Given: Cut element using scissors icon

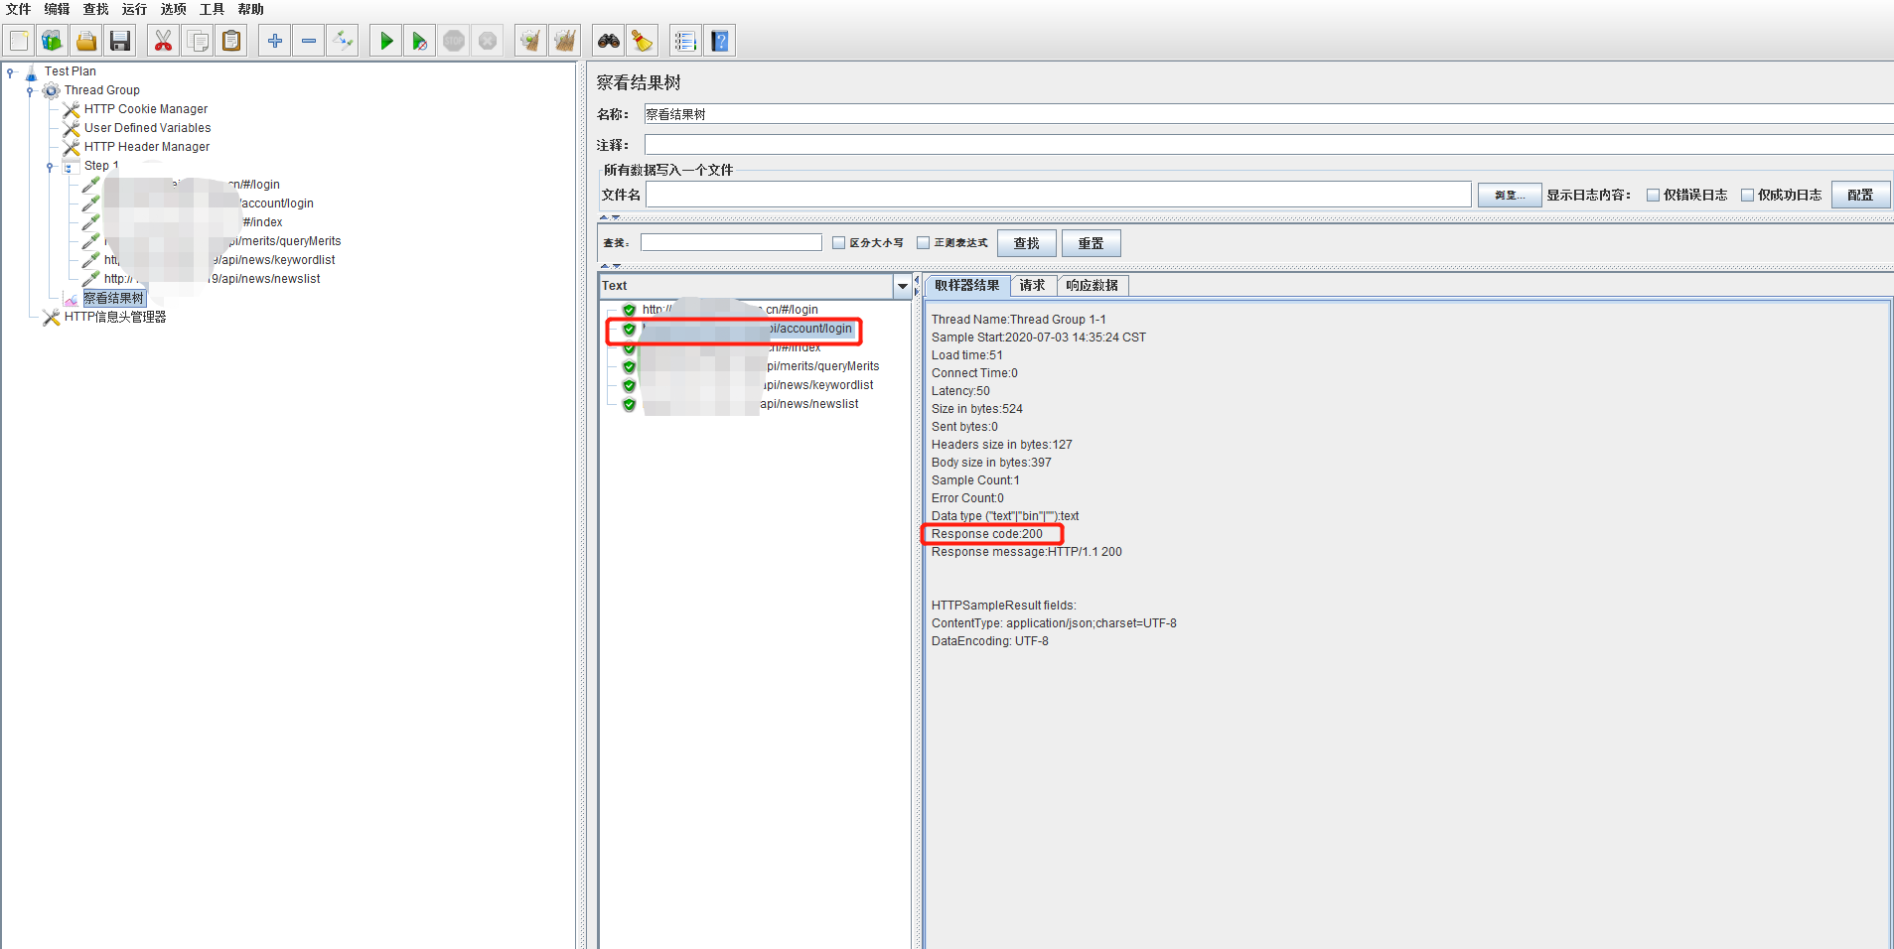Looking at the screenshot, I should click(x=163, y=40).
